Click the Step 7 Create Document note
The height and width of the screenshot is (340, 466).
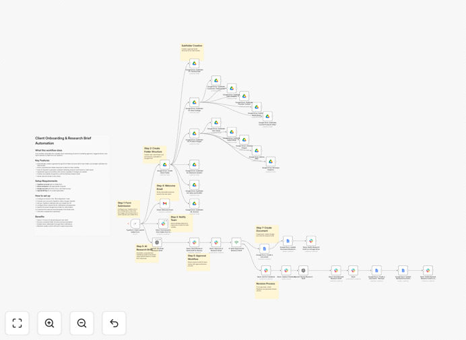(x=267, y=234)
